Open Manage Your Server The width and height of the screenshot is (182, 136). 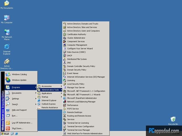(86, 88)
